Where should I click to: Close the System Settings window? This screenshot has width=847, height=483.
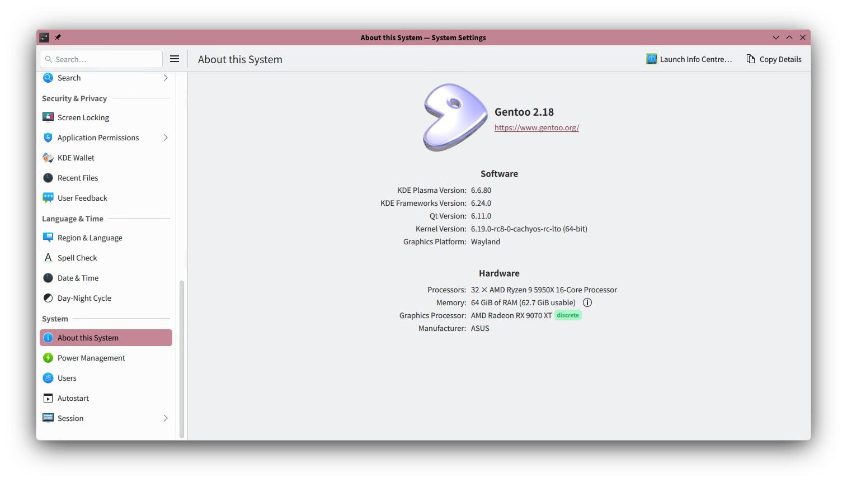(x=803, y=37)
